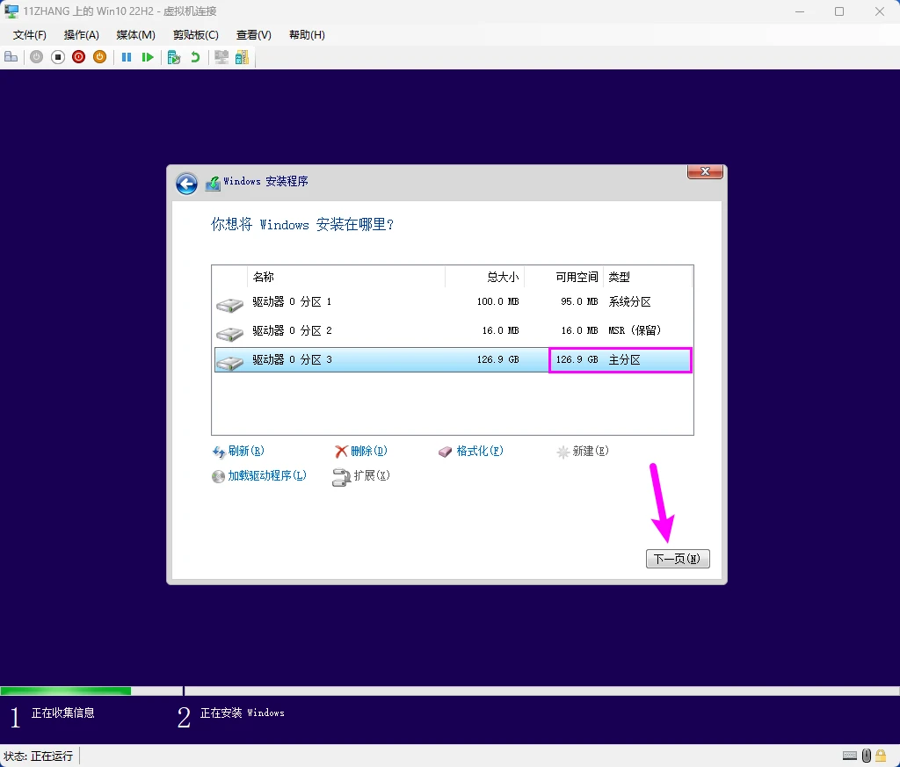Click the 下一页(N) button
900x767 pixels.
pyautogui.click(x=678, y=559)
